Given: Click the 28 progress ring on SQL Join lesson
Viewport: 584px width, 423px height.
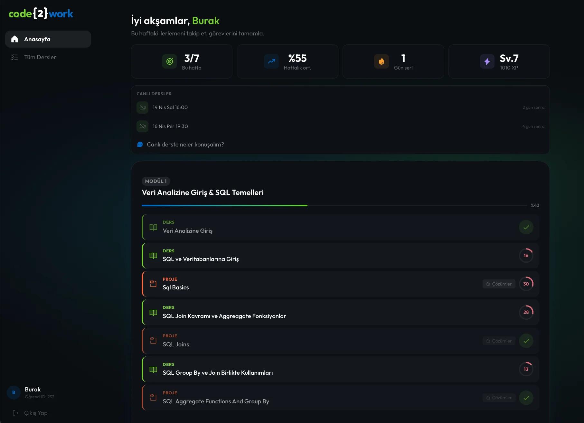Looking at the screenshot, I should click(x=526, y=312).
